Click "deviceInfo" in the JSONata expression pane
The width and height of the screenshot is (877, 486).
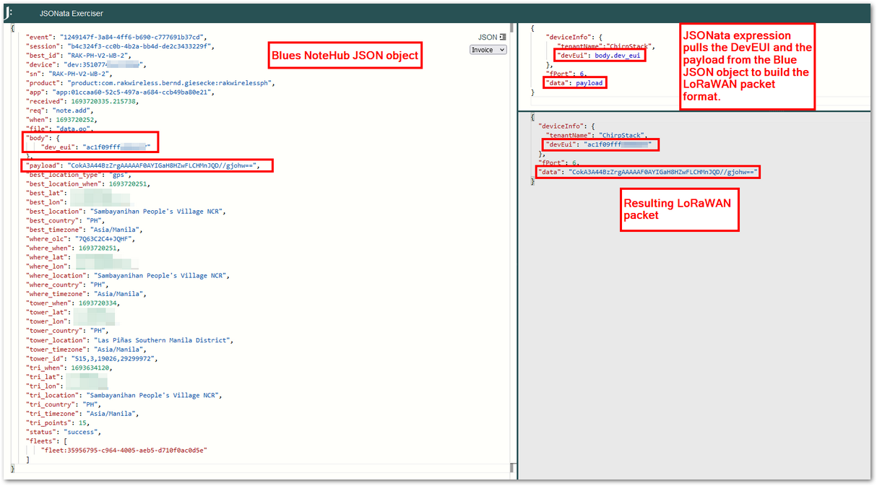coord(569,37)
